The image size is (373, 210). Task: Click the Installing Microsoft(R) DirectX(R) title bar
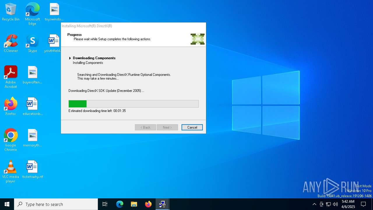pyautogui.click(x=133, y=26)
